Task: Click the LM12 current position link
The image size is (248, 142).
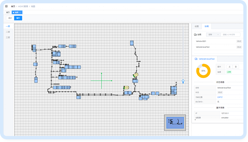Action: coord(220,97)
